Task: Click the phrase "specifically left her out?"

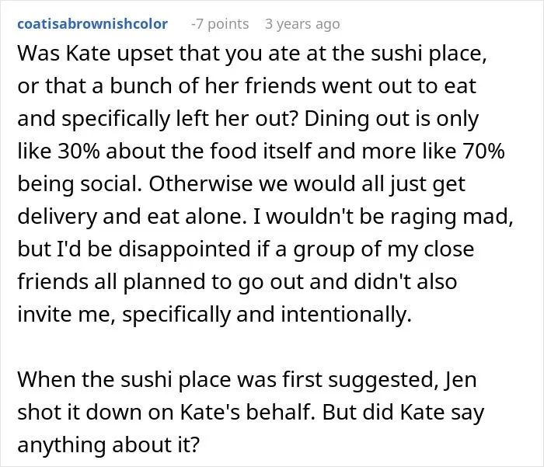Action: 180,119
